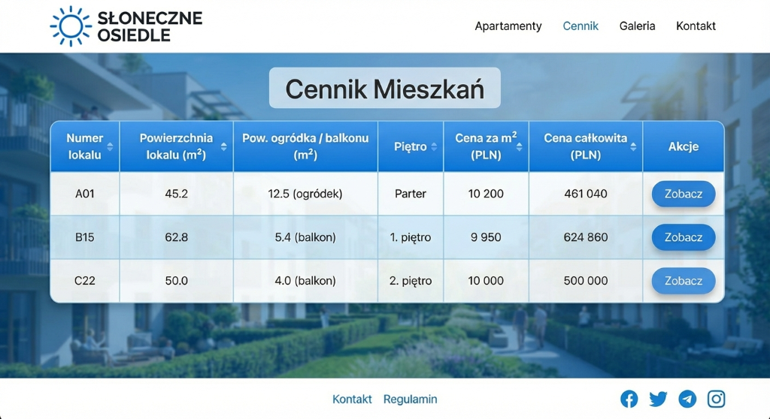Sort by Cena całkowita arrows
This screenshot has height=419, width=770.
(633, 146)
